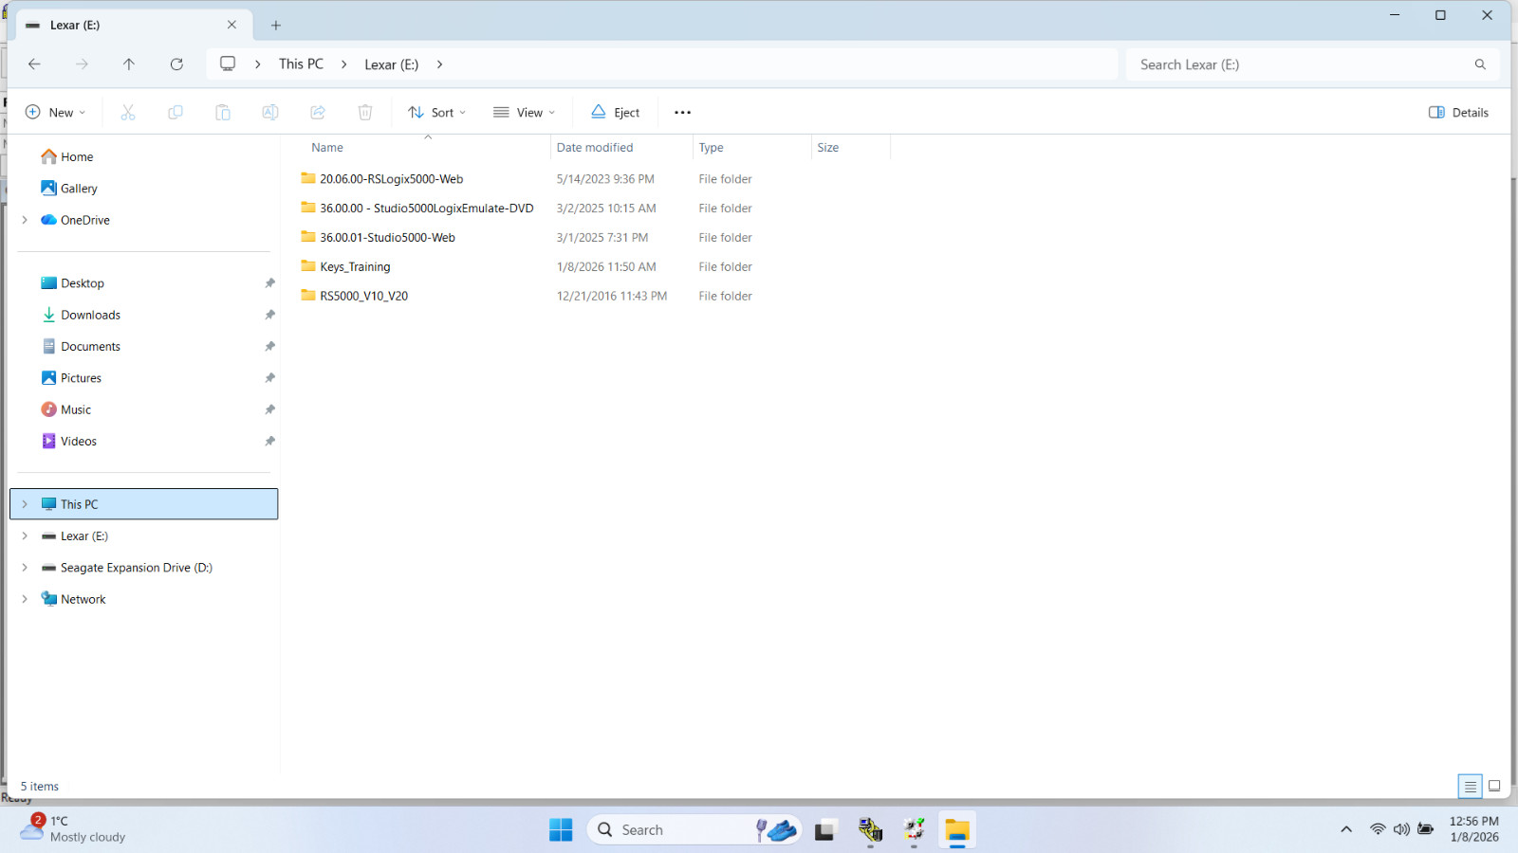The width and height of the screenshot is (1518, 853).
Task: Add a new File Explorer tab
Action: (276, 26)
